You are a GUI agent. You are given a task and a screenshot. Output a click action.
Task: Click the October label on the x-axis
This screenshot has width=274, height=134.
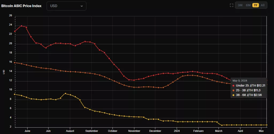pos(113,131)
